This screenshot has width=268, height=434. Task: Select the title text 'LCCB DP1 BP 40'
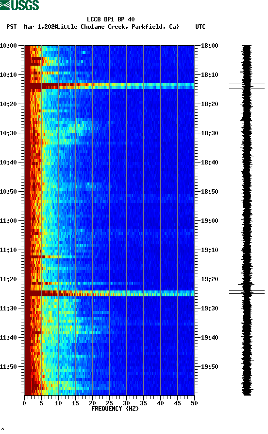coord(111,19)
